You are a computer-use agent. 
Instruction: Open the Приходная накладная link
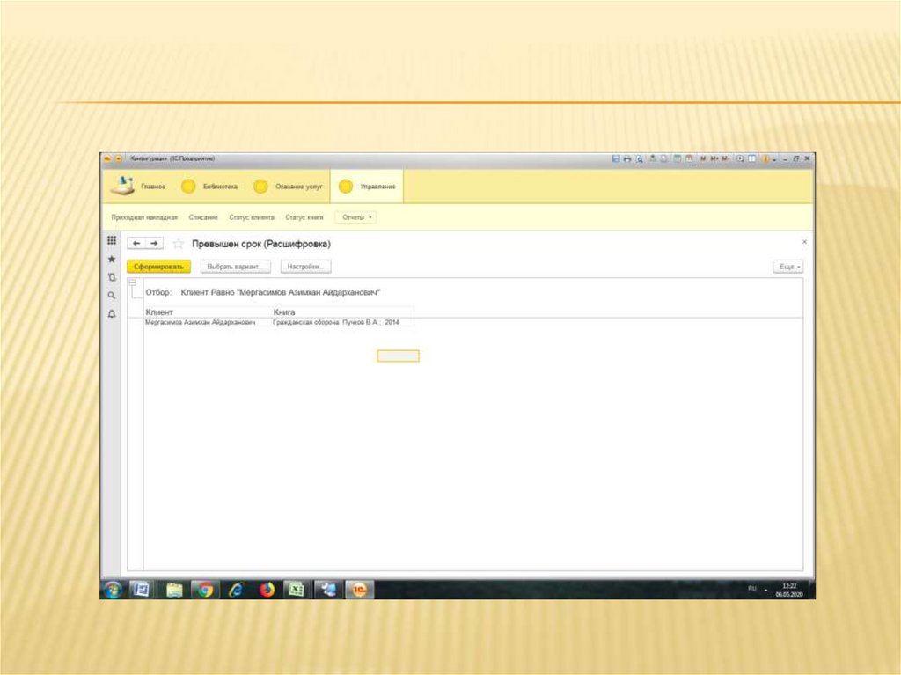(x=144, y=217)
